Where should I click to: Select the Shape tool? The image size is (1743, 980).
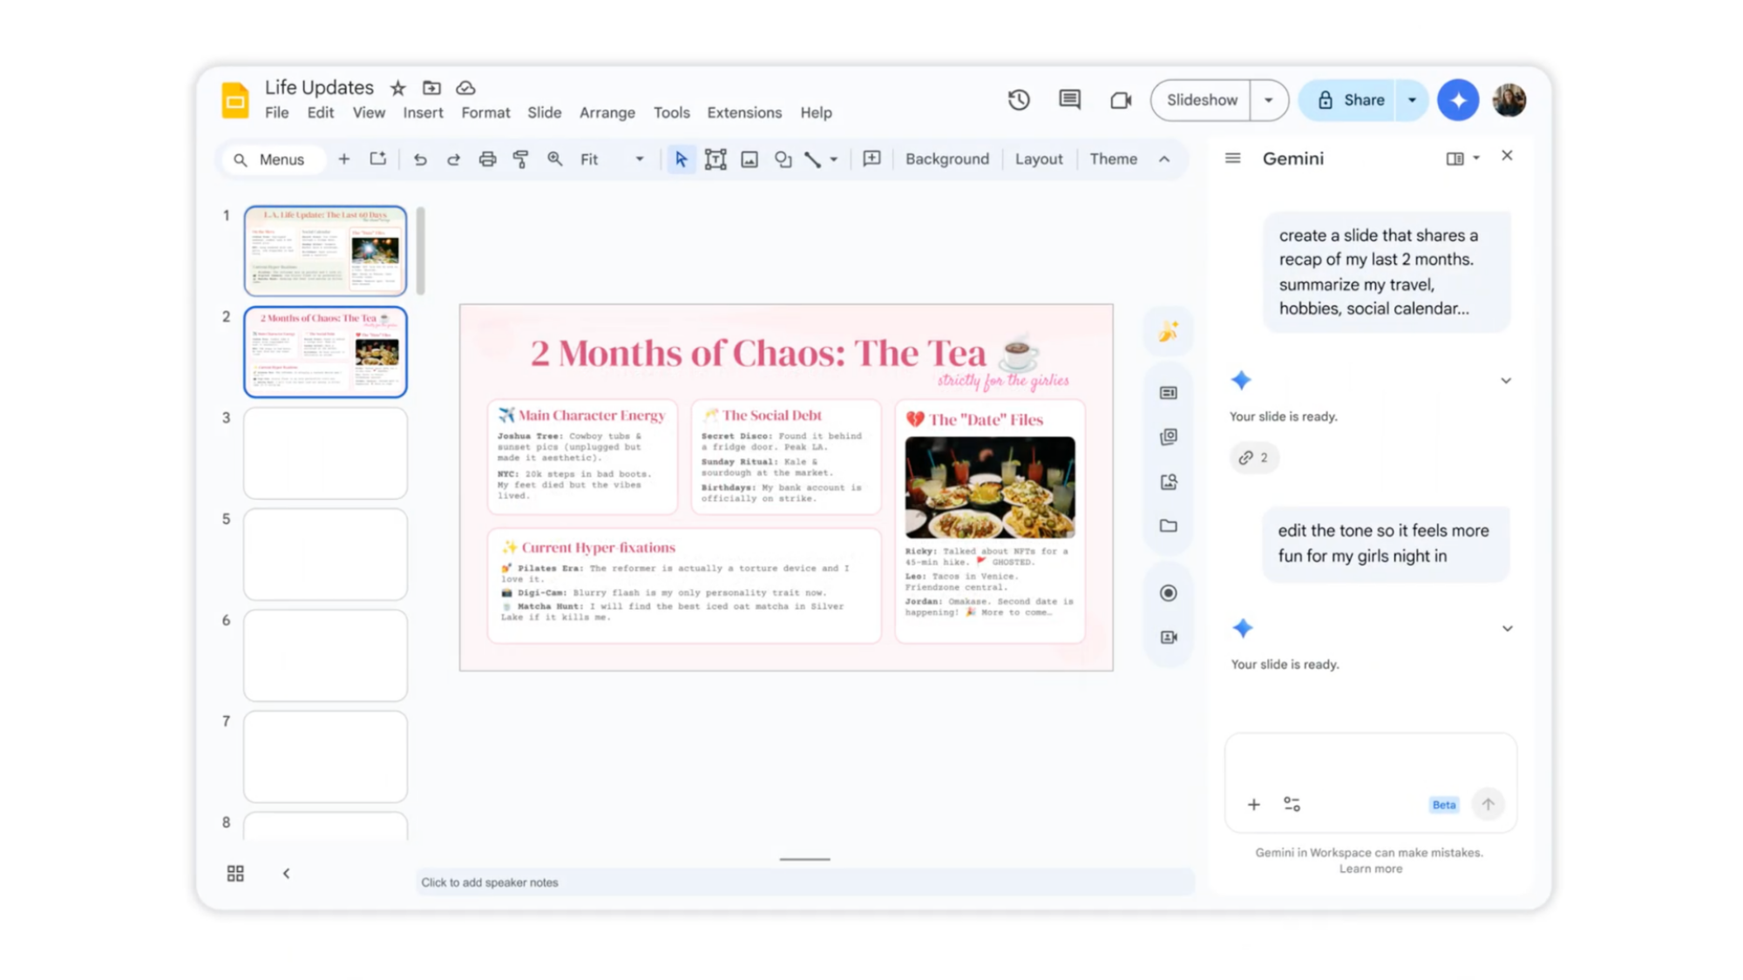tap(783, 159)
